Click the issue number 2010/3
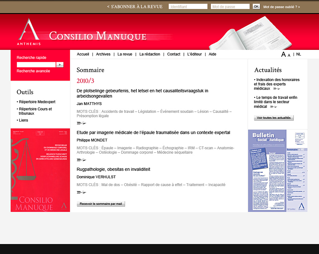Screen dimensions: 319x254 (85, 81)
